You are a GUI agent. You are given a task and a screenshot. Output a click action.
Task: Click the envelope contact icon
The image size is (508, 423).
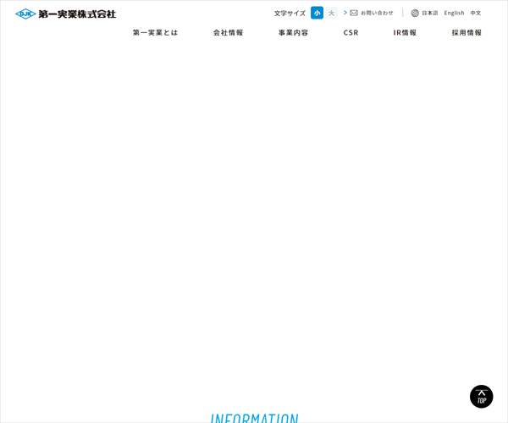click(x=354, y=13)
